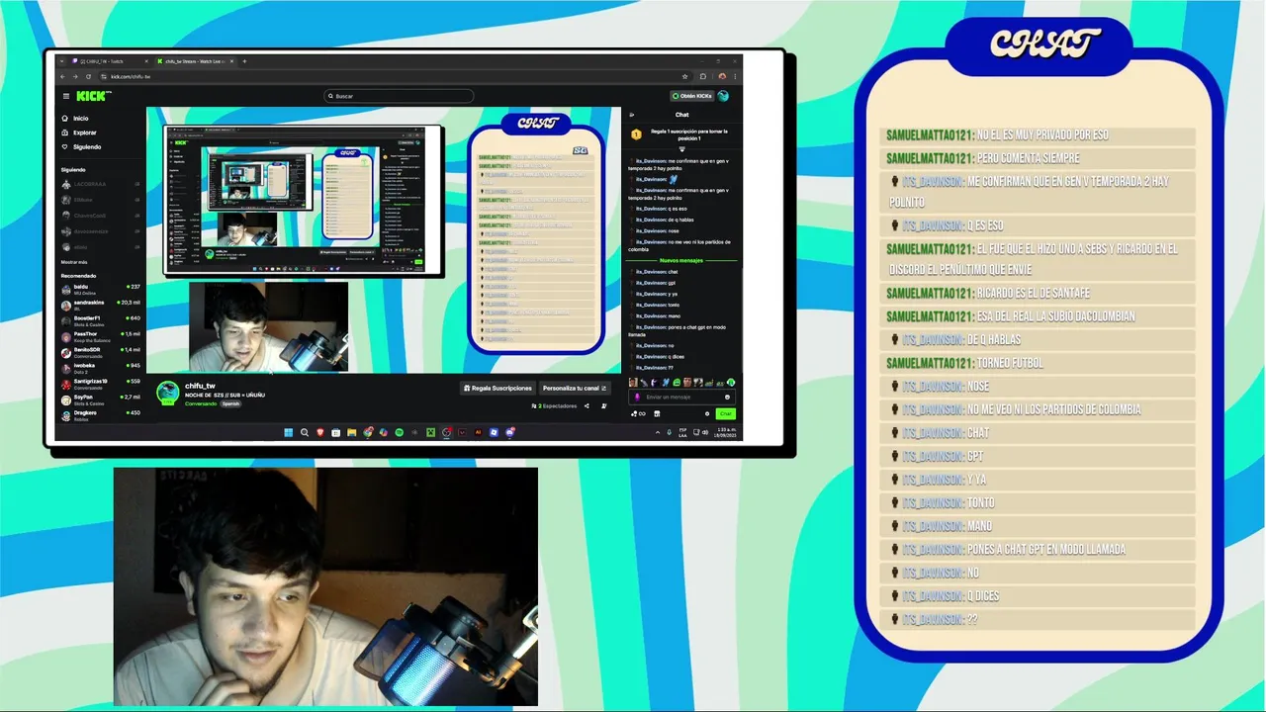
Task: Click the ESP LAA language indicator
Action: tap(682, 432)
